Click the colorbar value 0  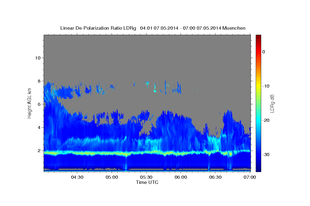click(264, 52)
